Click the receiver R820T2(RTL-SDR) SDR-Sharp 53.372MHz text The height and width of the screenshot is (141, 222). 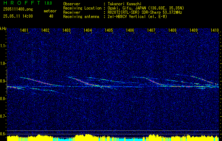145,12
